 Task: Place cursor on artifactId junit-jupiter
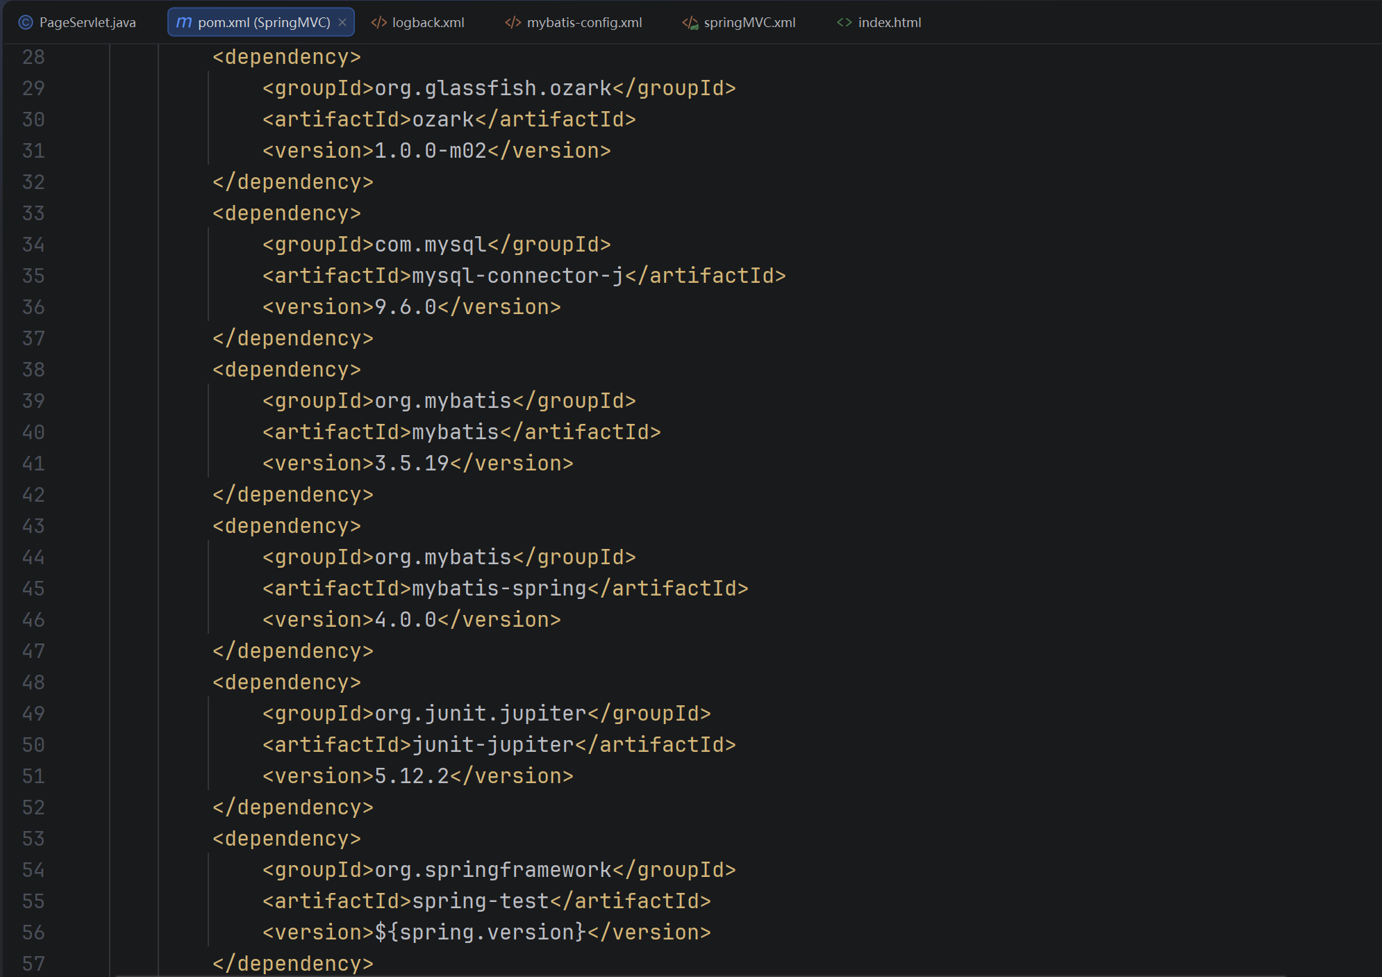point(499,745)
